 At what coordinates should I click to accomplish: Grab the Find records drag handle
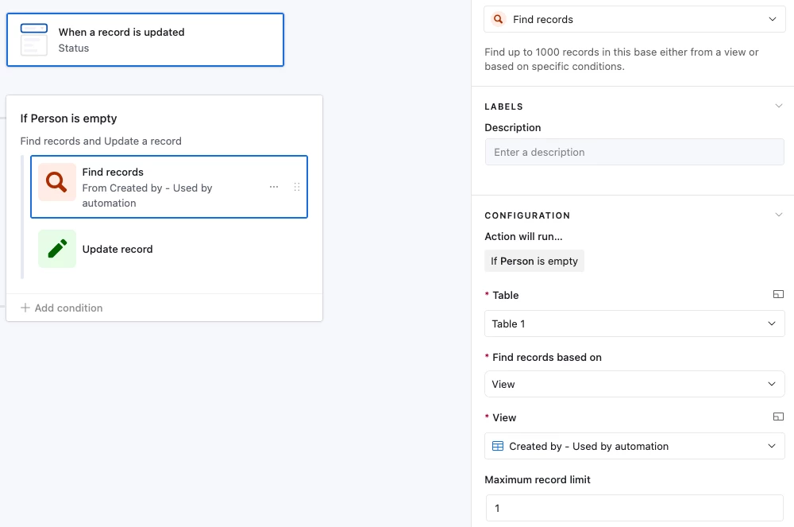point(297,187)
